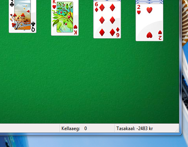
Task: Click the upside-down K index on the hearts card
Action: pos(76,32)
